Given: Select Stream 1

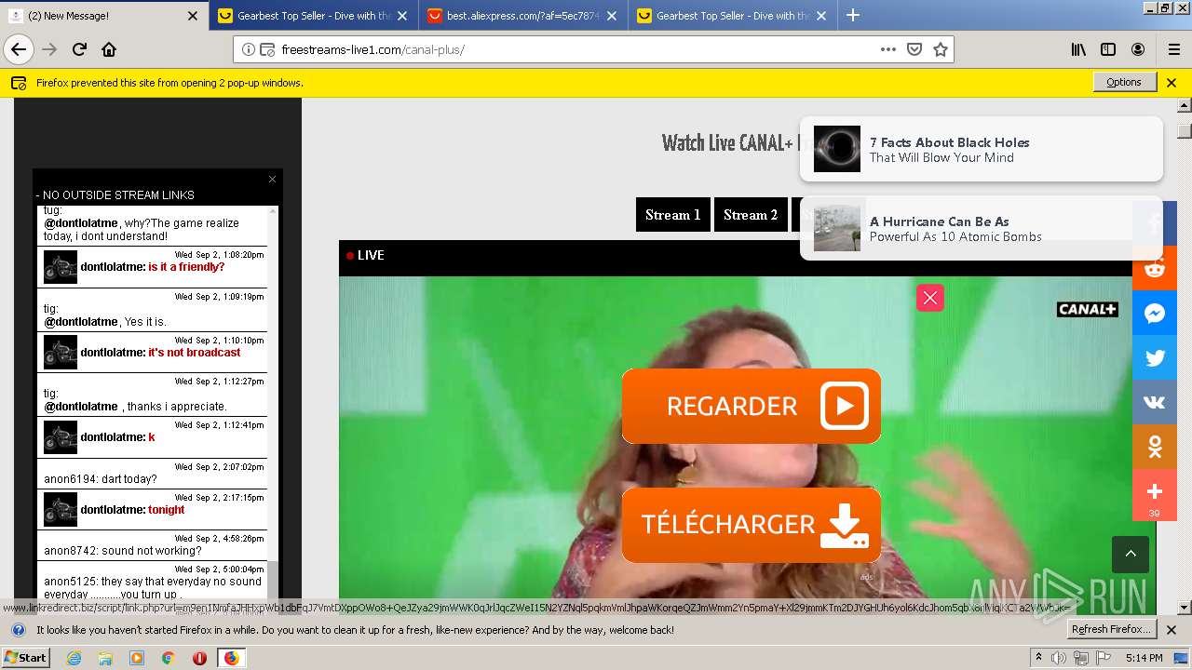Looking at the screenshot, I should click(673, 215).
